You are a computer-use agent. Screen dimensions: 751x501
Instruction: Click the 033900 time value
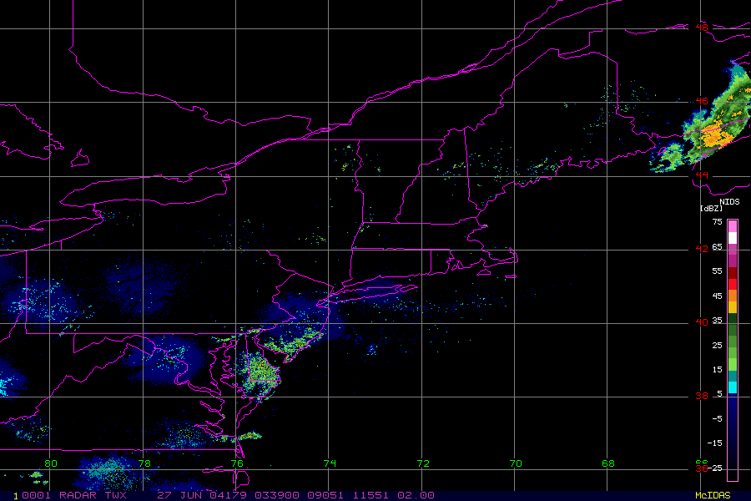[x=277, y=495]
